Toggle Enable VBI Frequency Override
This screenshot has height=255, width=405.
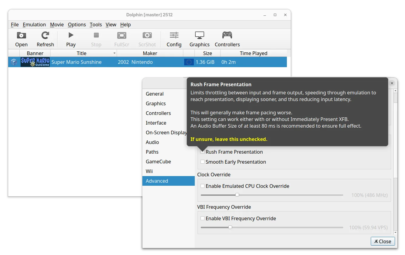click(203, 218)
